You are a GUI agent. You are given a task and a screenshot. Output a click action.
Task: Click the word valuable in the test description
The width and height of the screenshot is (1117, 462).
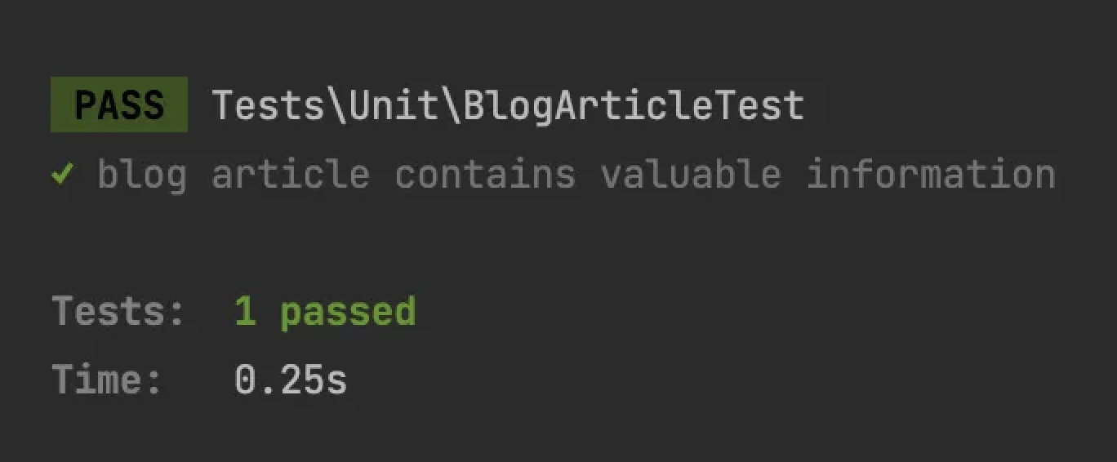(691, 175)
